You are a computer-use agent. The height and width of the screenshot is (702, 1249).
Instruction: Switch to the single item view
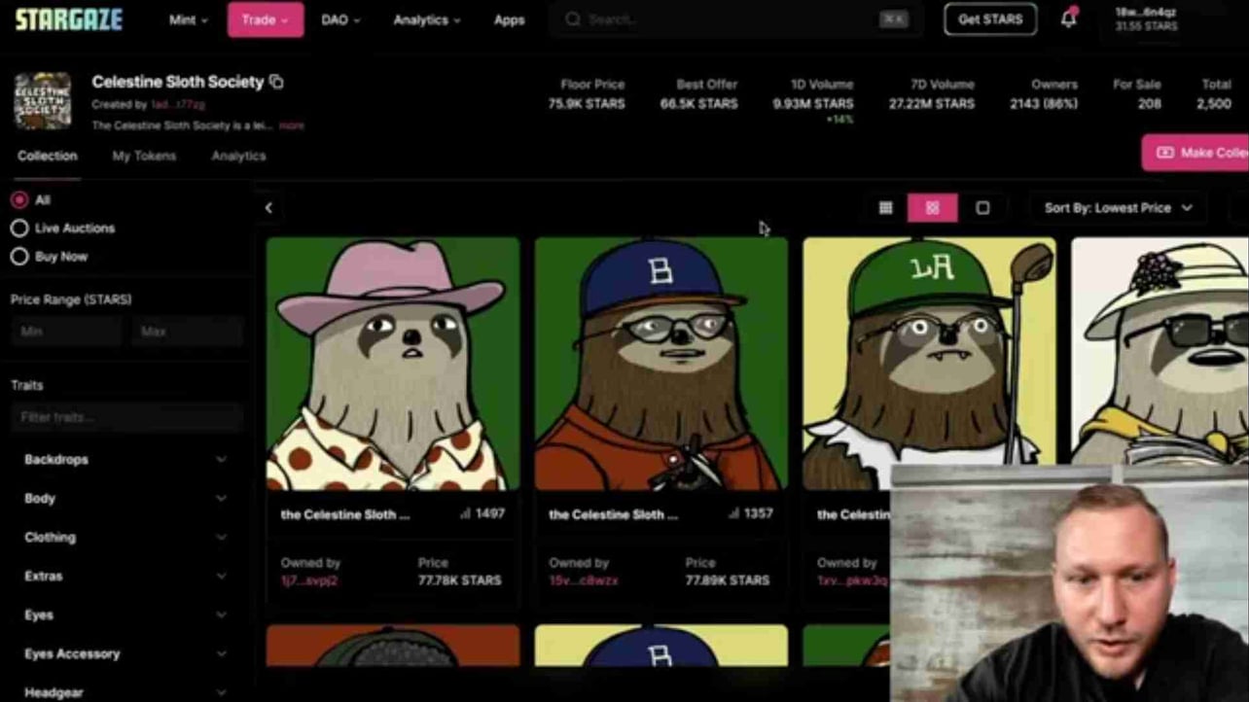click(x=982, y=207)
